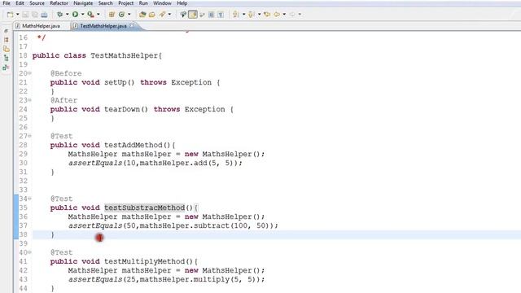Open the Refactor menu
The image size is (521, 293).
(59, 3)
